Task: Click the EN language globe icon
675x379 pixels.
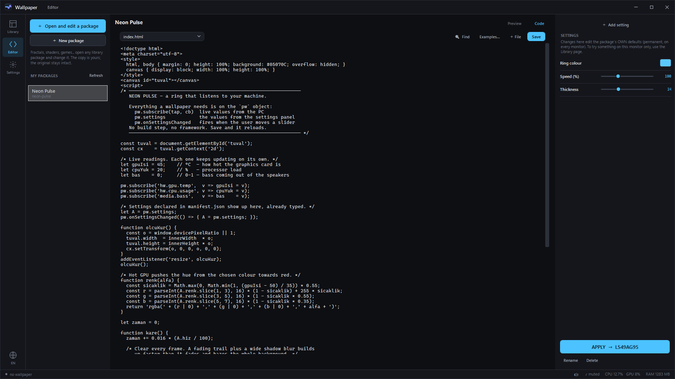Action: click(13, 358)
